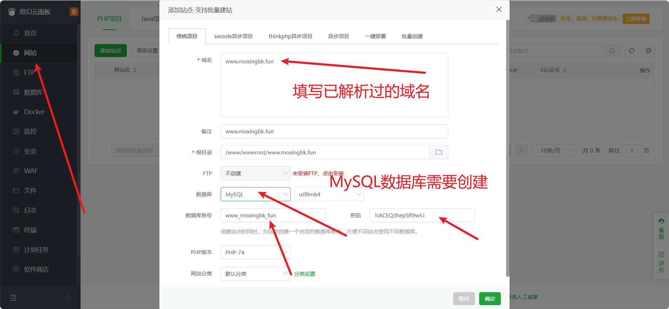
Task: Click the search magnifier icon
Action: [x=612, y=51]
